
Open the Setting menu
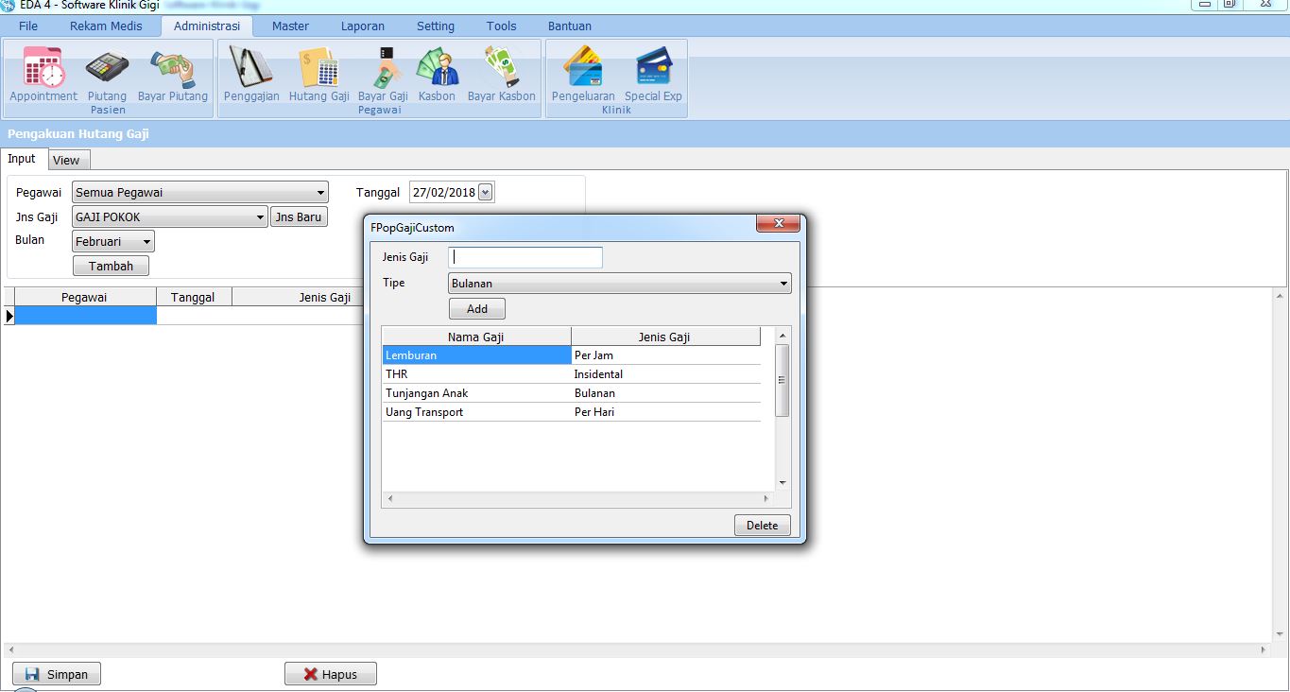436,26
